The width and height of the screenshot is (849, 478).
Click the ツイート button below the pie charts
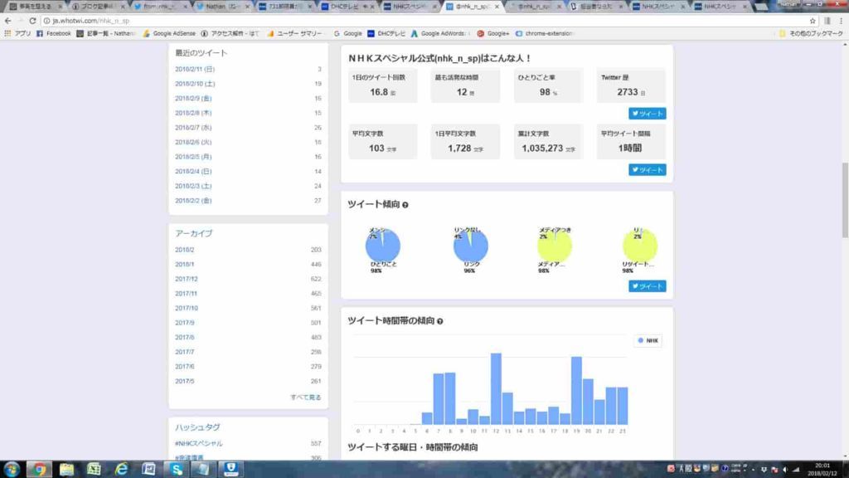click(x=647, y=286)
